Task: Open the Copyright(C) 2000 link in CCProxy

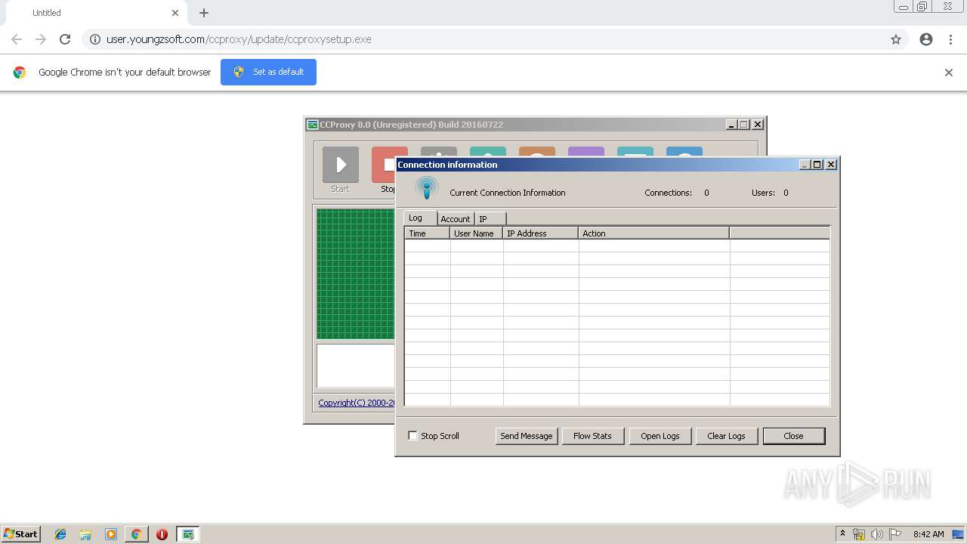Action: click(356, 403)
